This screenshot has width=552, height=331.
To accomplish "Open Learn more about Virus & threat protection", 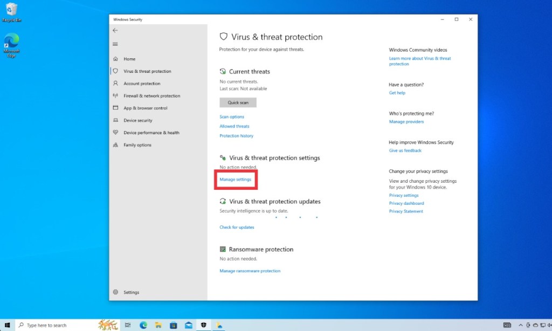I will [419, 61].
